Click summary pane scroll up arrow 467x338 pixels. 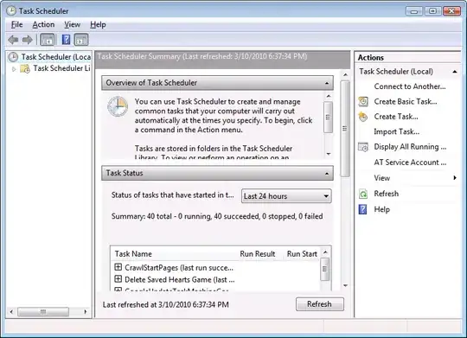tap(345, 74)
